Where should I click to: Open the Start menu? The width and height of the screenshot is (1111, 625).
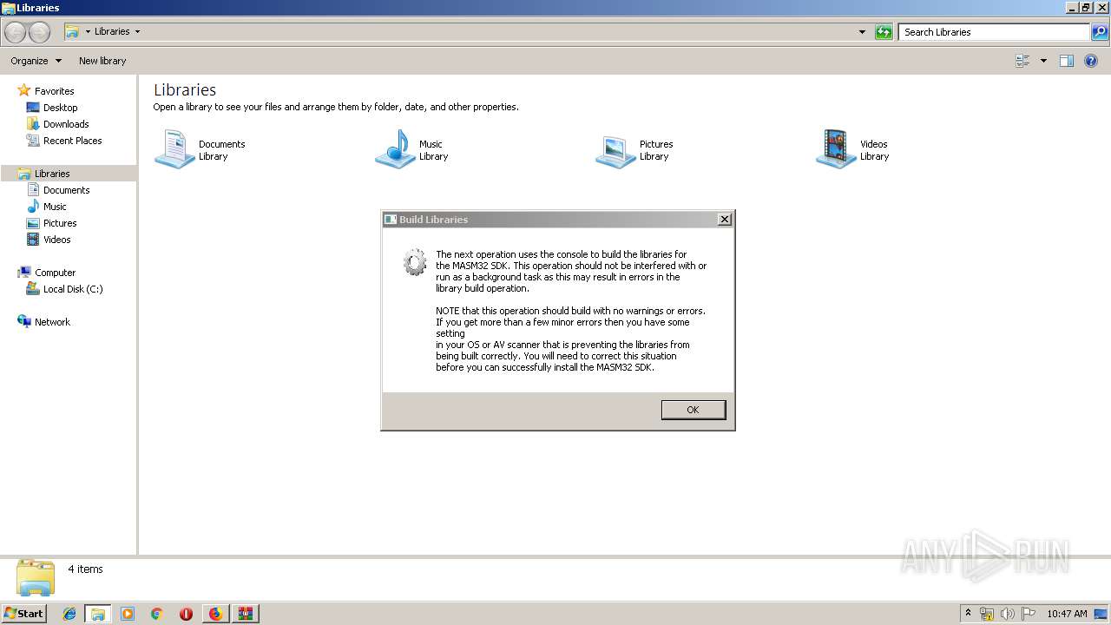click(x=24, y=613)
